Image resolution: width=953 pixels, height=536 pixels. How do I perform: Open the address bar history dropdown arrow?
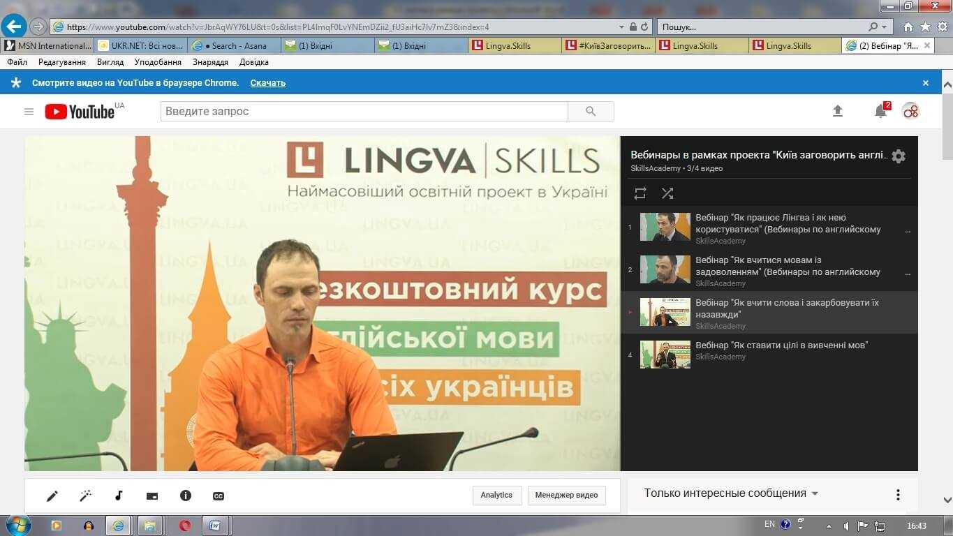pyautogui.click(x=621, y=27)
